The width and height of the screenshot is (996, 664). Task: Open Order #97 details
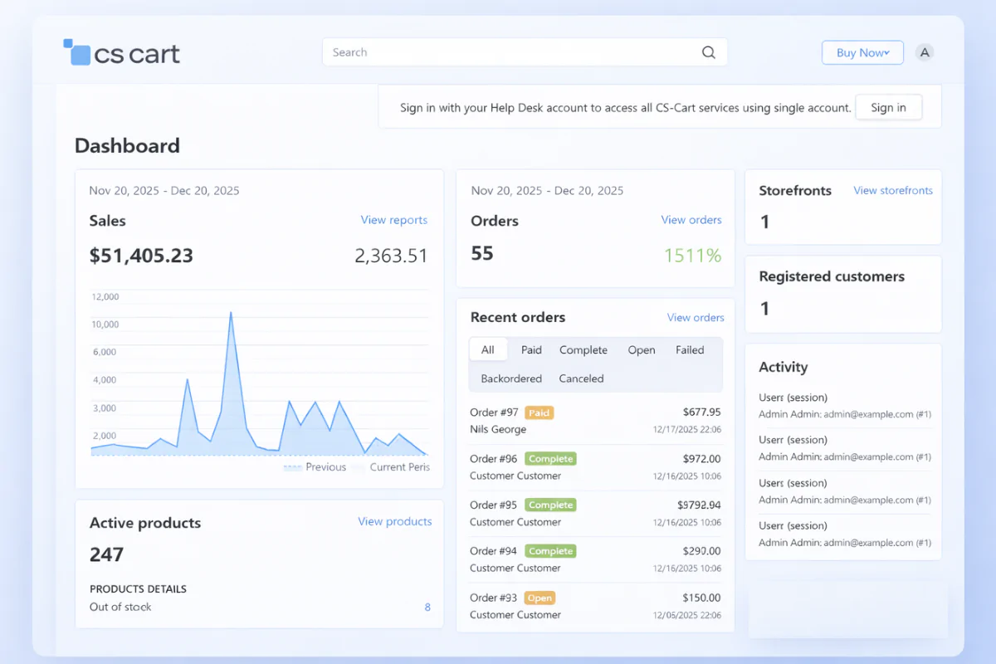pyautogui.click(x=494, y=413)
